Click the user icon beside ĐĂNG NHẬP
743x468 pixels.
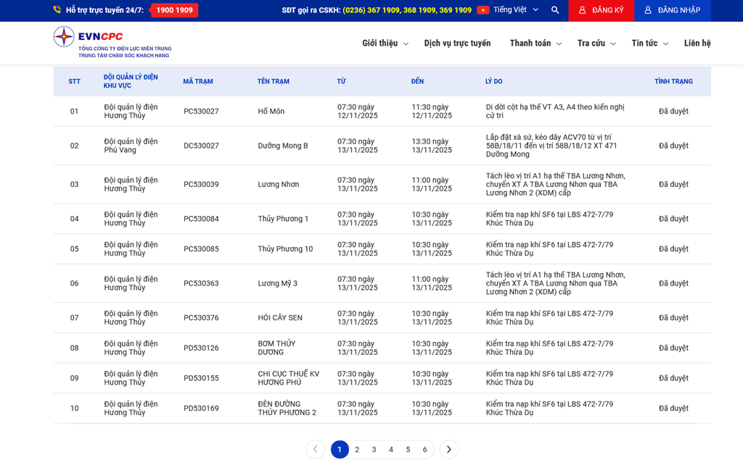pos(648,10)
